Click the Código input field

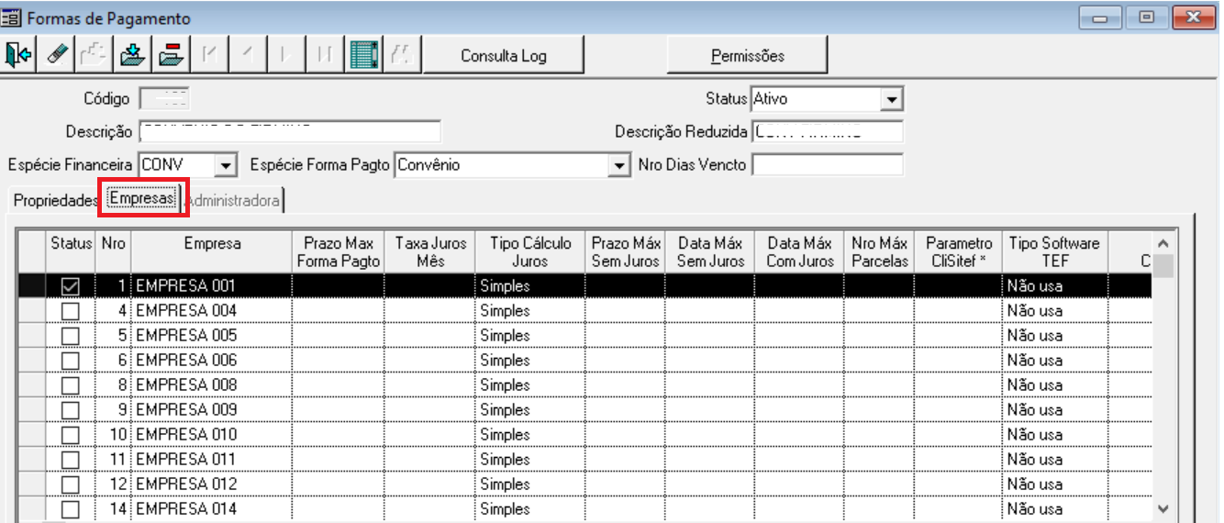(x=164, y=99)
